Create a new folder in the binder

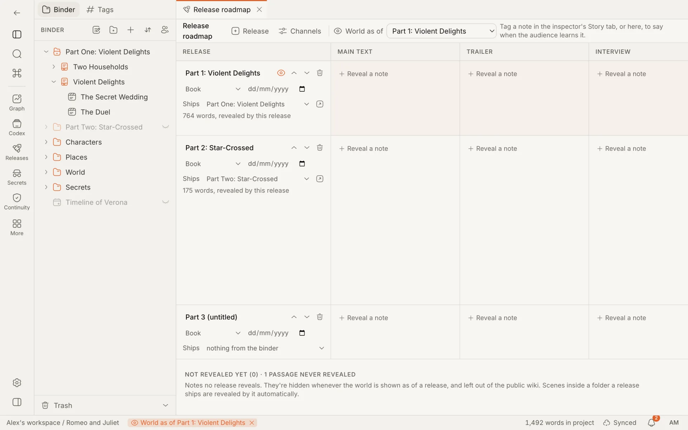(113, 30)
